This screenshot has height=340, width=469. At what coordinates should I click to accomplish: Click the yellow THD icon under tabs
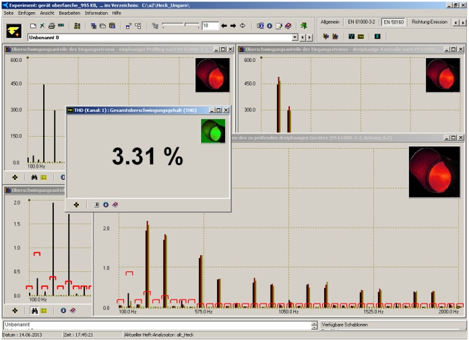pyautogui.click(x=361, y=36)
